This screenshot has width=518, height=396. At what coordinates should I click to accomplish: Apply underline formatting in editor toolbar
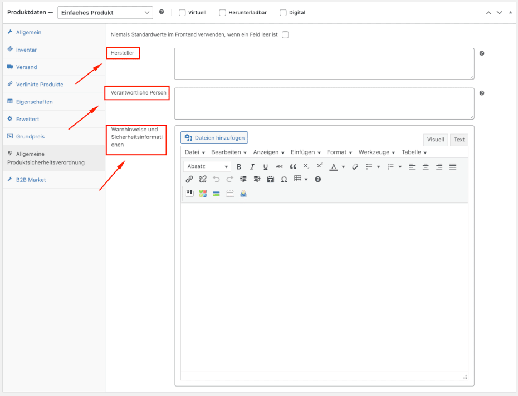tap(266, 167)
